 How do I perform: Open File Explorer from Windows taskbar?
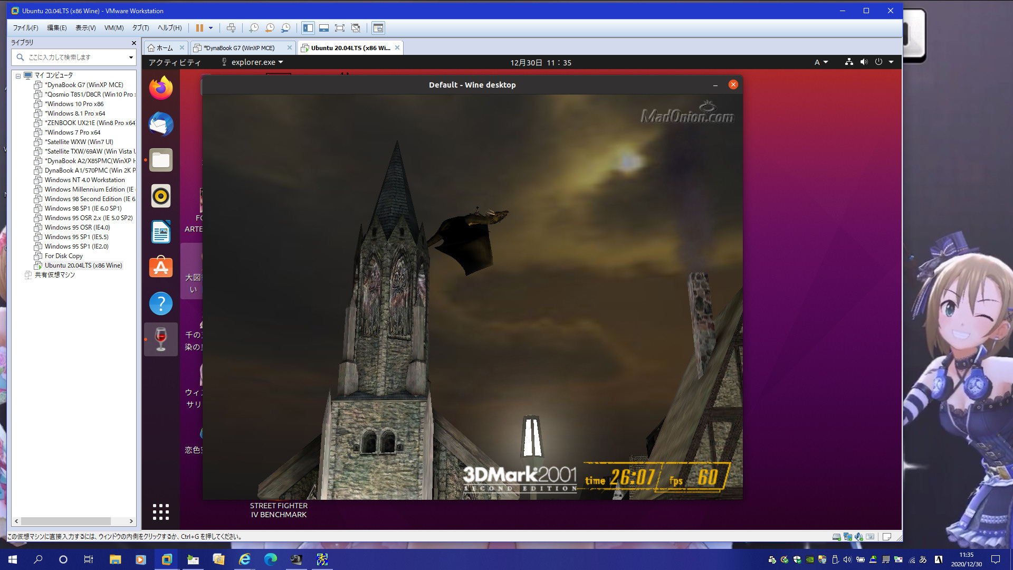(115, 559)
